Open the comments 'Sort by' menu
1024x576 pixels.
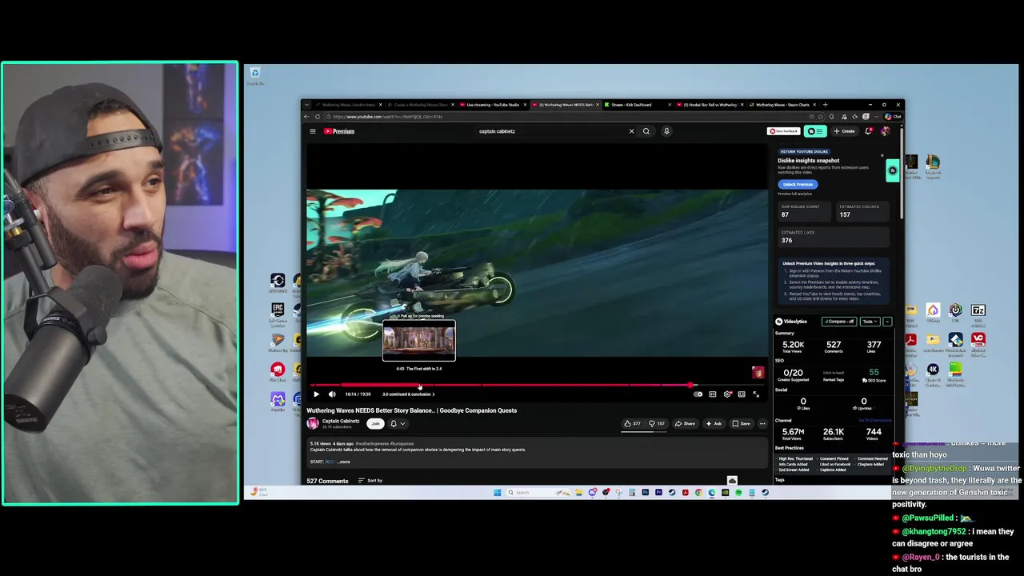[370, 481]
